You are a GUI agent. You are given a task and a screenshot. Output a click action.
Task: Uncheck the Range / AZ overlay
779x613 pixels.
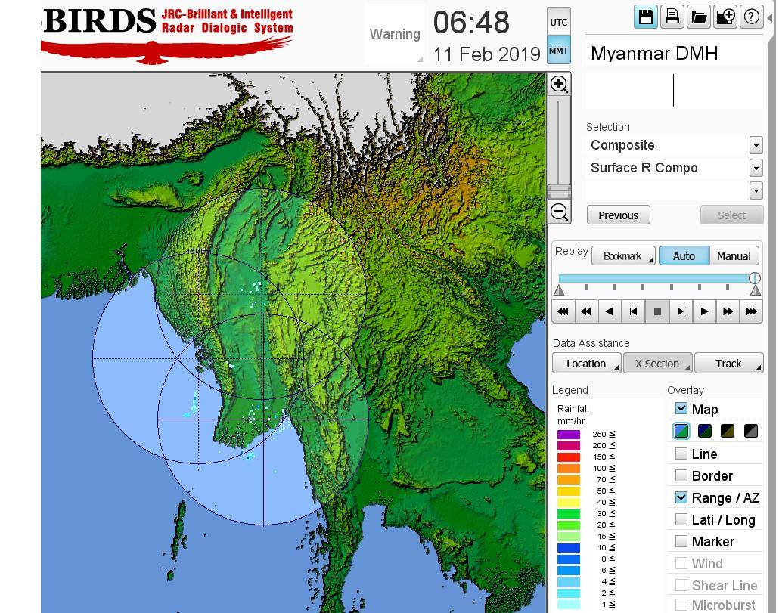pos(681,497)
